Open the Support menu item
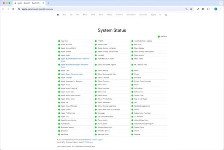The width and height of the screenshot is (224, 150). click(153, 15)
